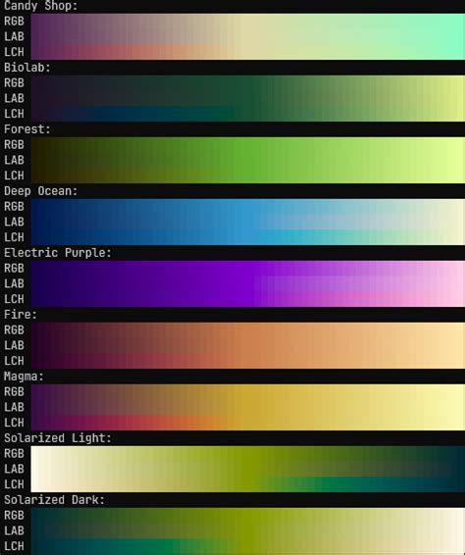Screen dimensions: 465x555
Task: Click the Solarized Dark heading
Action: [x=54, y=500]
